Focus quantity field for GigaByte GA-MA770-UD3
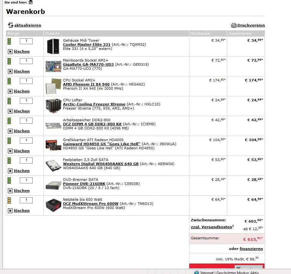Image resolution: width=291 pixels, height=274 pixels. point(26,61)
